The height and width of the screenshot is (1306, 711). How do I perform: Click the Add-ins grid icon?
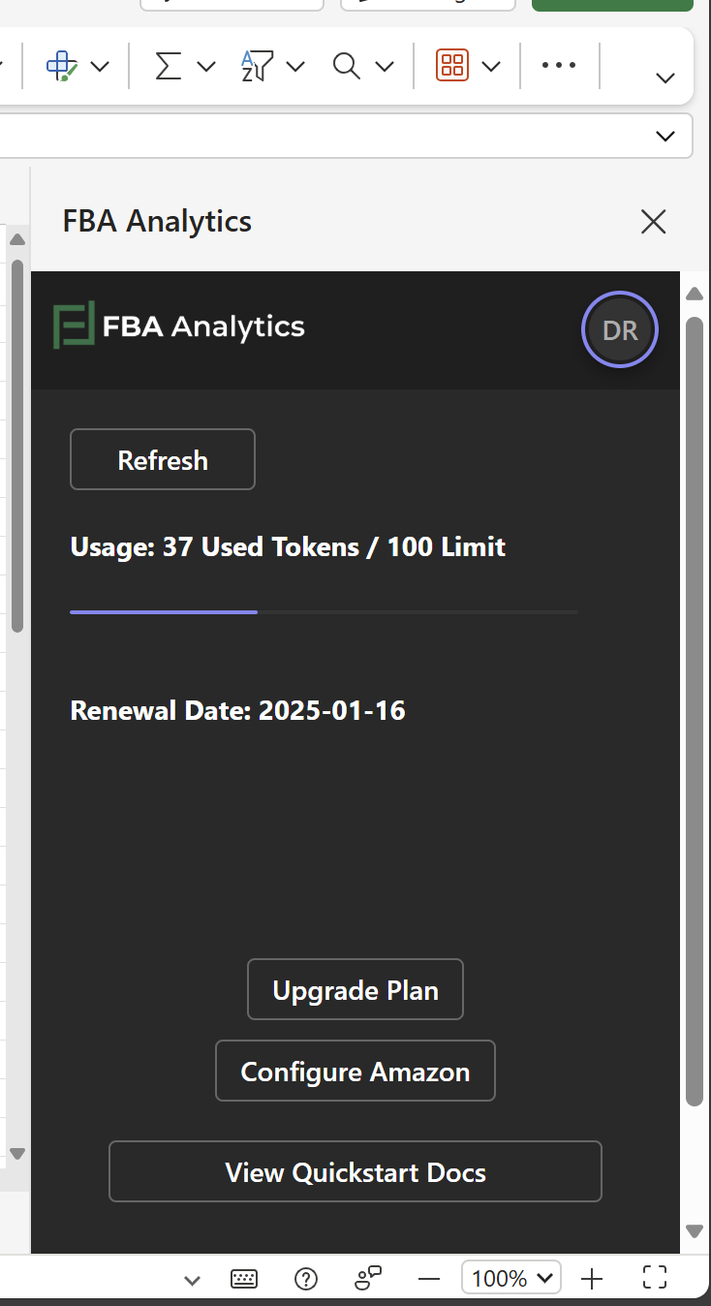(452, 66)
